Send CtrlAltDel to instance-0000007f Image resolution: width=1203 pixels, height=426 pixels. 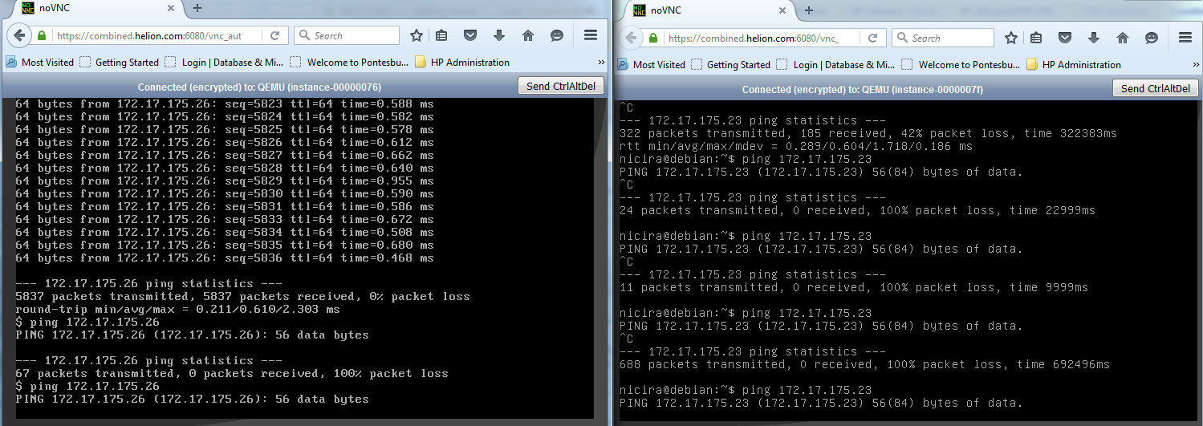(1156, 88)
